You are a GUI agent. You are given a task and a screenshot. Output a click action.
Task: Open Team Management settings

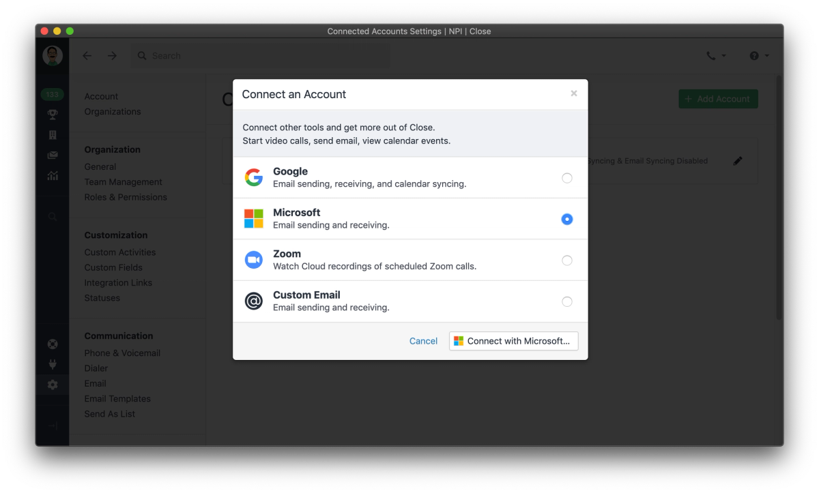coord(124,182)
